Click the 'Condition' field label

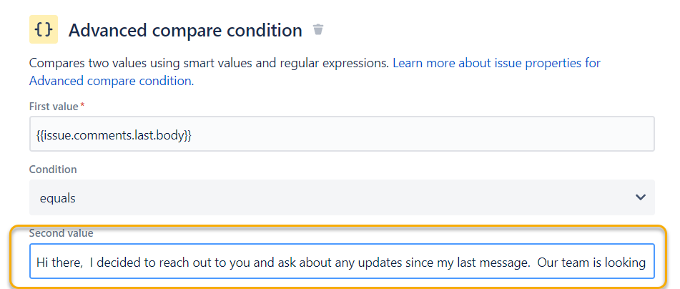point(53,170)
